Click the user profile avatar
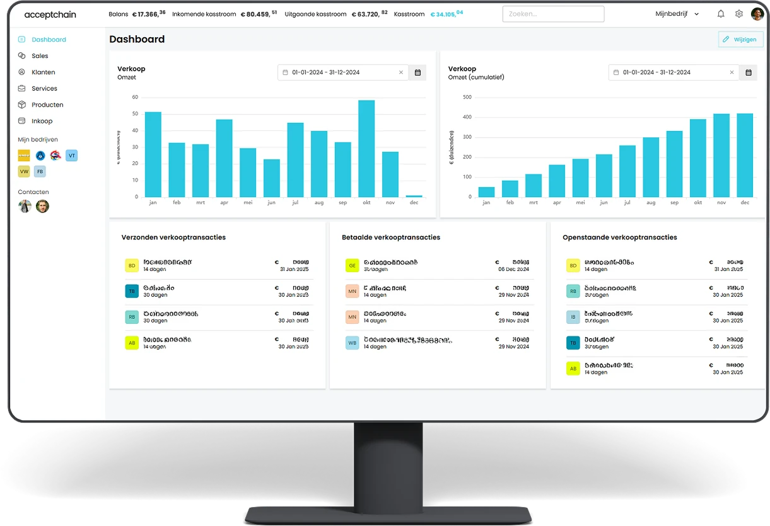Viewport: 770px width, 526px height. click(757, 14)
